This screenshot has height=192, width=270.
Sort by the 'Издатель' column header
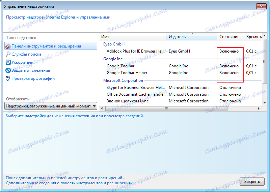192,37
